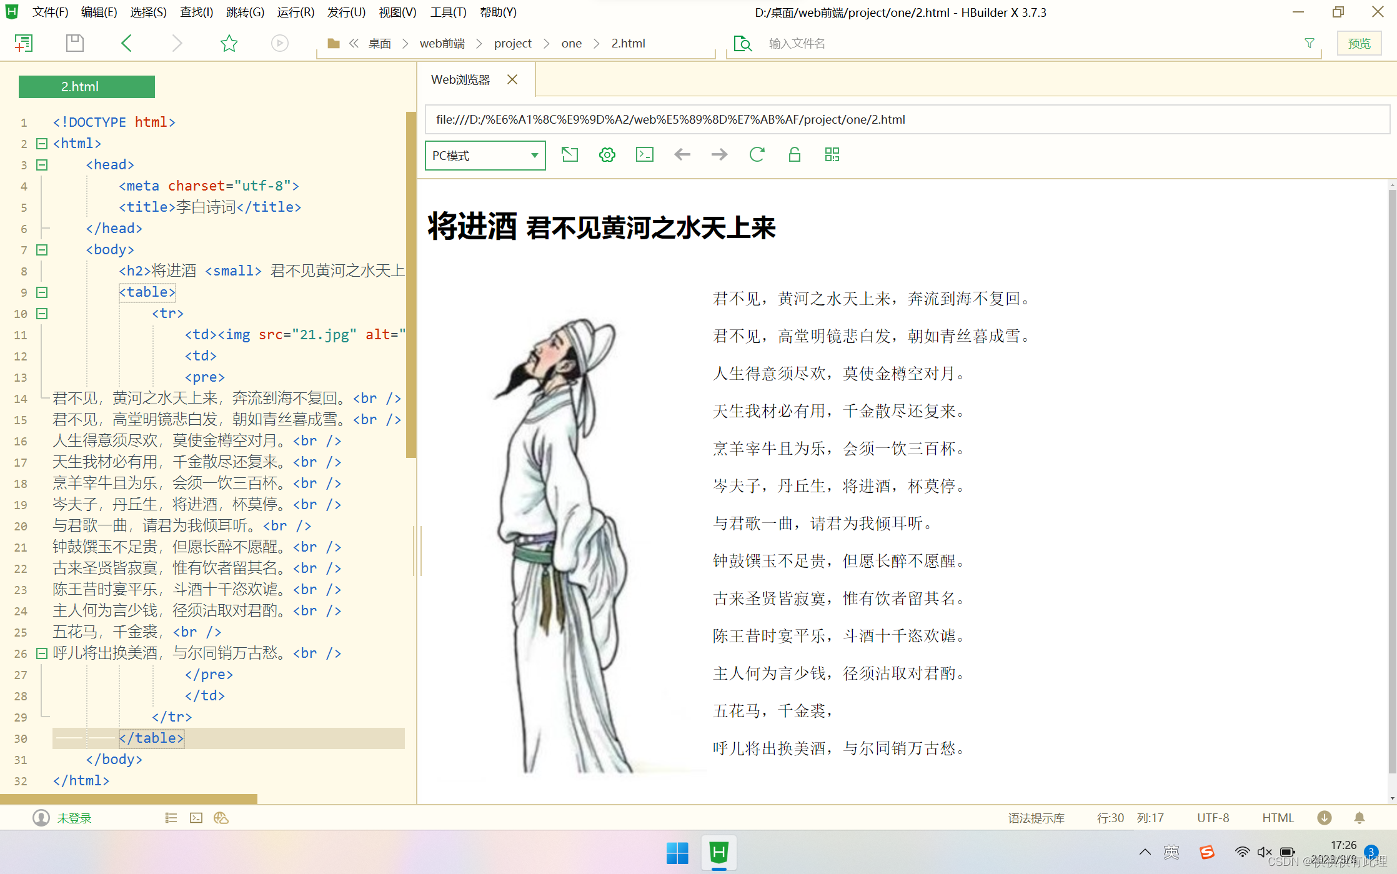
Task: Open the PC模式 device mode dropdown
Action: click(485, 156)
